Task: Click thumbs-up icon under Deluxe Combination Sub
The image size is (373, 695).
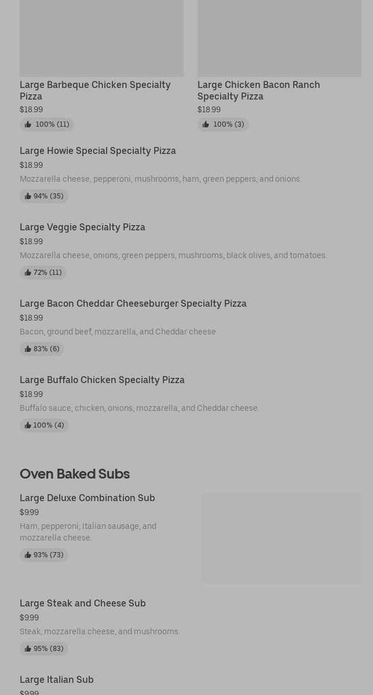Action: [x=28, y=555]
